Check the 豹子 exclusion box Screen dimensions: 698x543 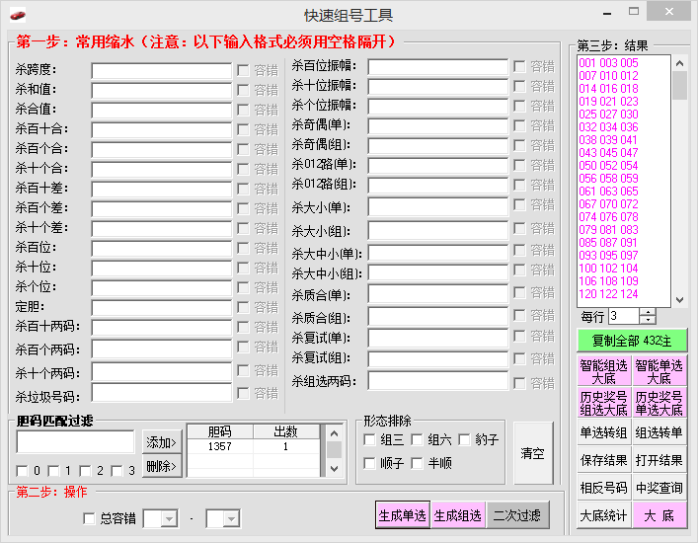[464, 439]
